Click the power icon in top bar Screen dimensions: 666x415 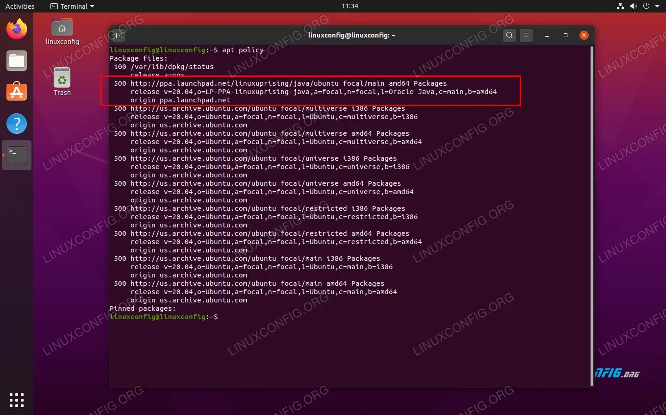tap(646, 6)
